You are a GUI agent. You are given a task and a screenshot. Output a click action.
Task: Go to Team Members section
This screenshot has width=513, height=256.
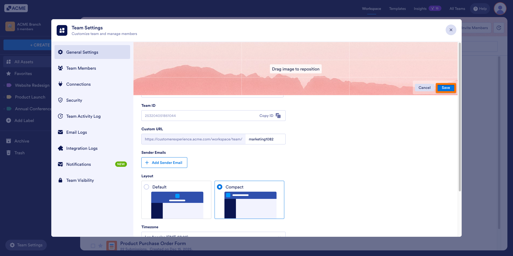click(92, 68)
